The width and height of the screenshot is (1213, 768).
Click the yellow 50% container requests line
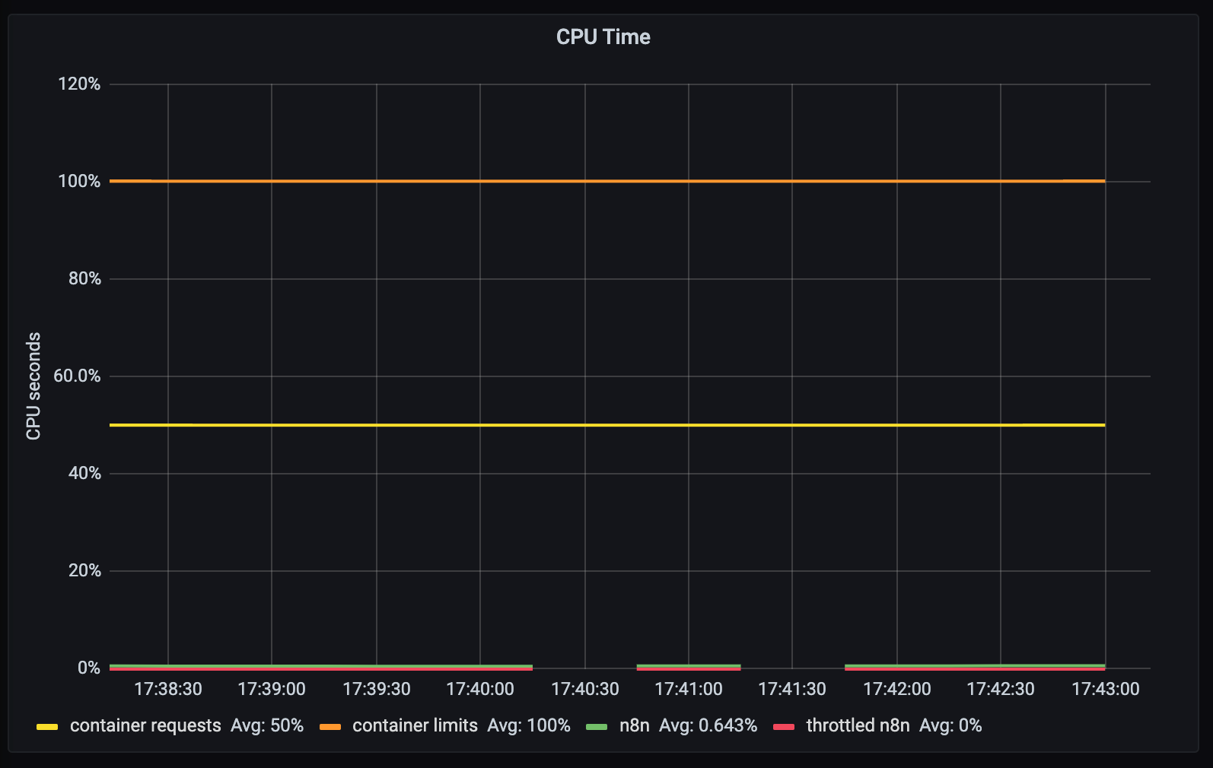pyautogui.click(x=607, y=425)
